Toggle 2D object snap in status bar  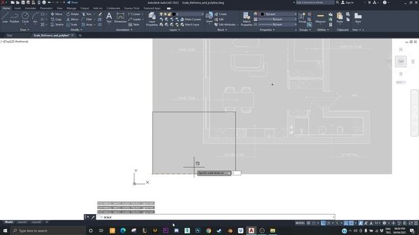[x=352, y=223]
